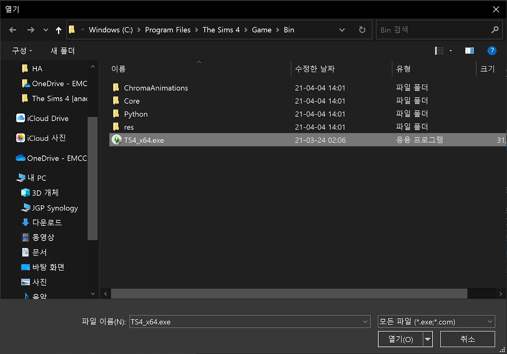Screen dimensions: 507x354
Task: Close the 열기 dialog
Action: 496,9
